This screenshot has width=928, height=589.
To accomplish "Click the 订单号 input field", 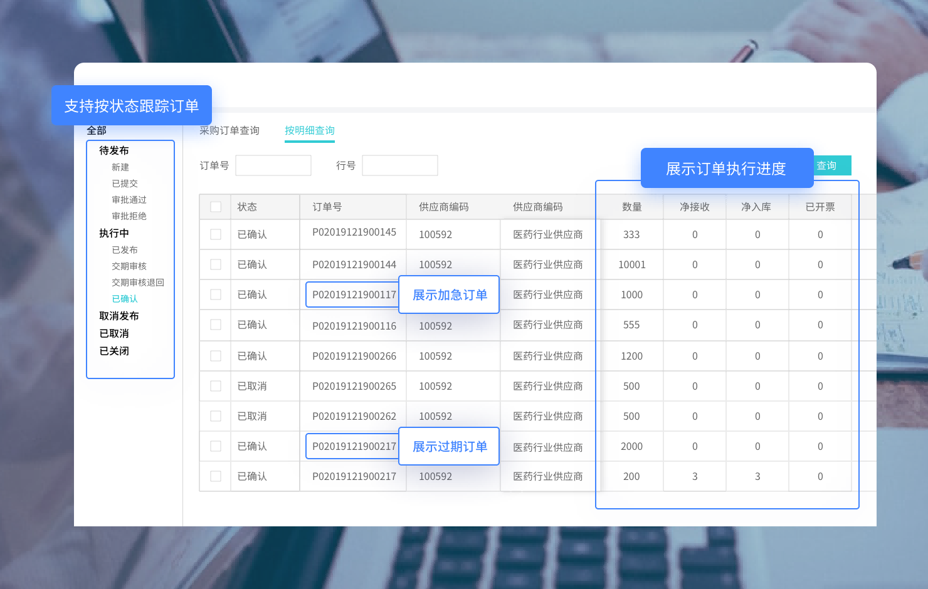I will pos(273,165).
